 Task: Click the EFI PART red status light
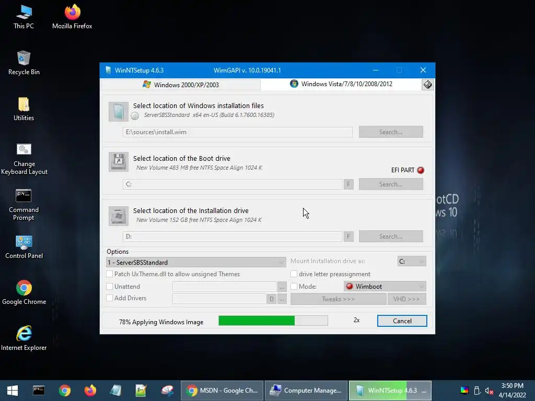coord(421,170)
